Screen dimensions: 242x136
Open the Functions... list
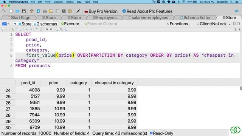pyautogui.click(x=179, y=24)
